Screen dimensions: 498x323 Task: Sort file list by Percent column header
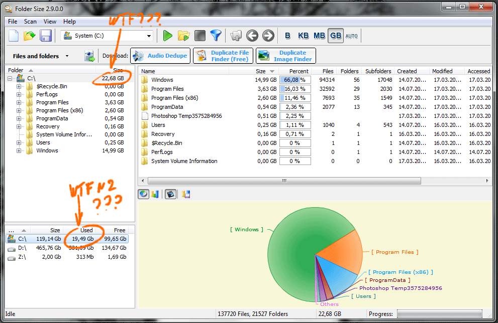[x=295, y=71]
